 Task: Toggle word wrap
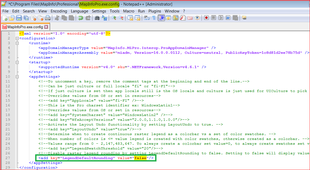(147, 18)
